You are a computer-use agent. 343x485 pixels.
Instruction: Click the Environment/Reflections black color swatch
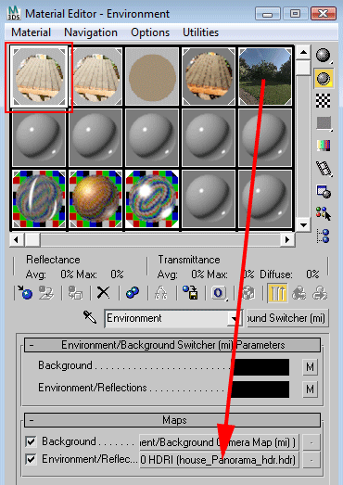[260, 389]
